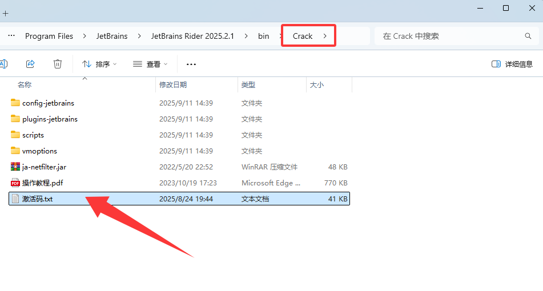Go to the JetBrains Rider 2025.2.1 breadcrumb
Viewport: 543px width, 291px height.
pyautogui.click(x=192, y=36)
